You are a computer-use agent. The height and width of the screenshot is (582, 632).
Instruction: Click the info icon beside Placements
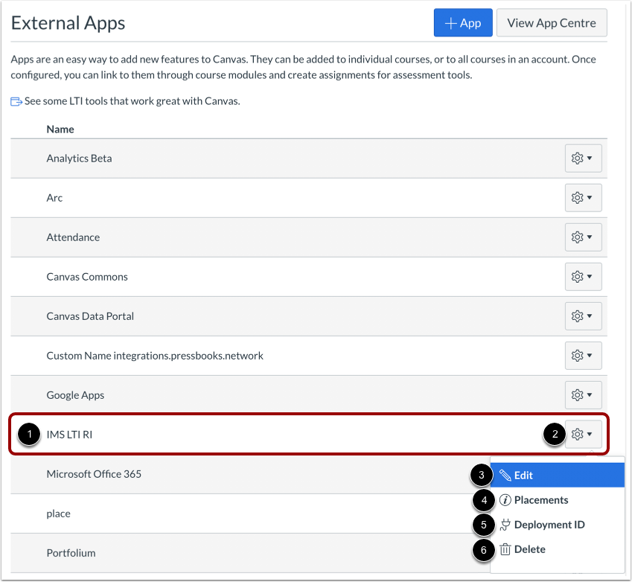[x=505, y=500]
